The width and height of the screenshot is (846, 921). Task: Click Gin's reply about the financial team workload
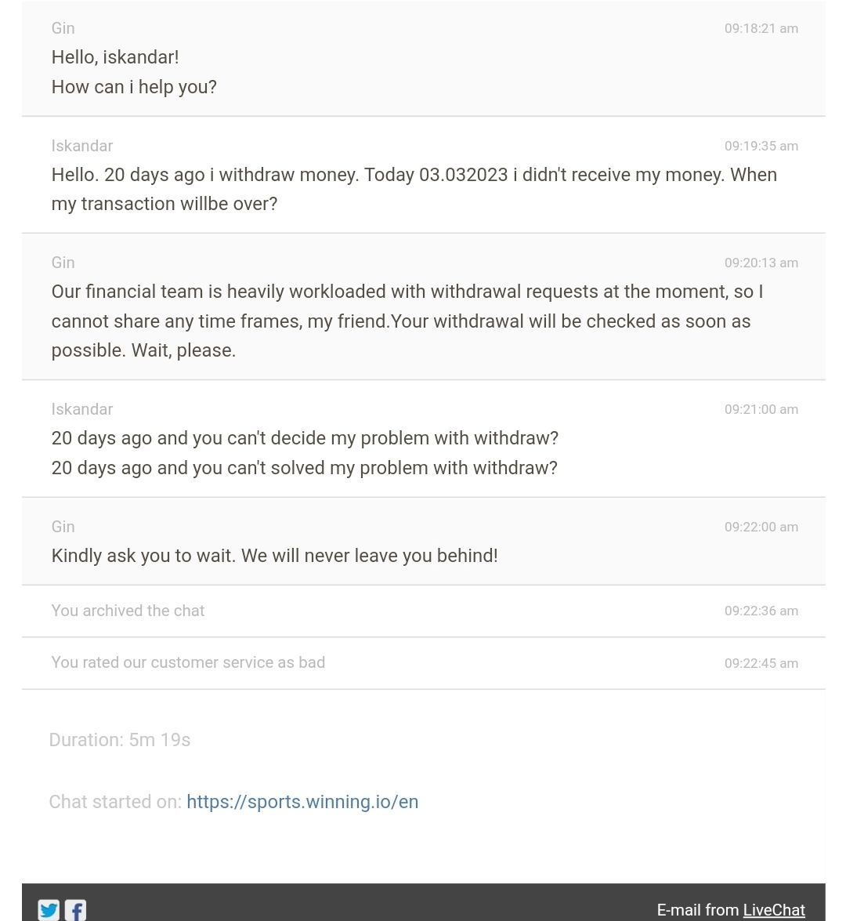(x=407, y=321)
